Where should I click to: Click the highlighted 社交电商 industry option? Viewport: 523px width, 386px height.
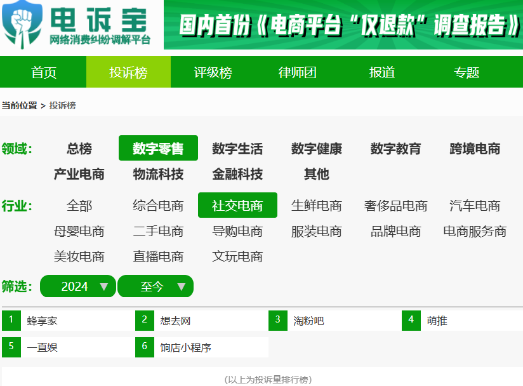tap(237, 205)
